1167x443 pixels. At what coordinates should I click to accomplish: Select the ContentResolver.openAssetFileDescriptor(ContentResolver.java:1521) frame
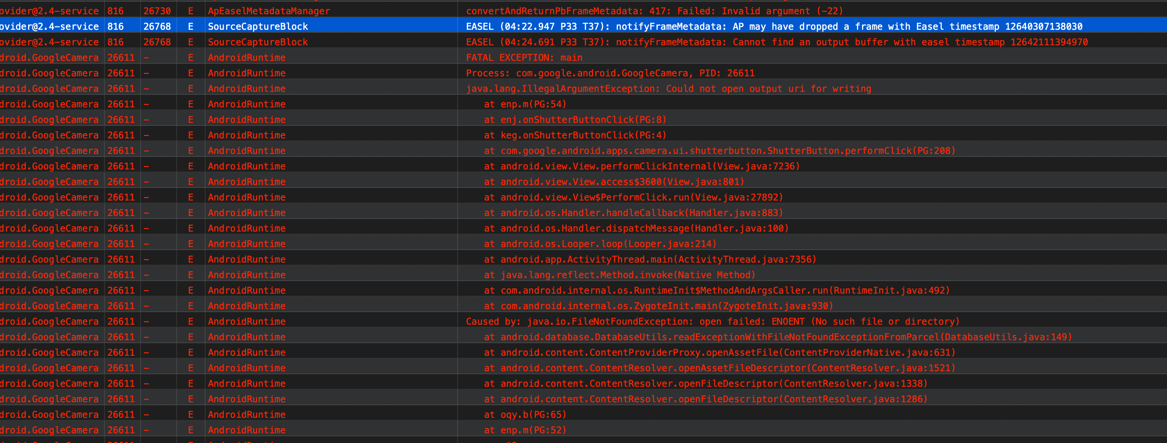click(719, 368)
